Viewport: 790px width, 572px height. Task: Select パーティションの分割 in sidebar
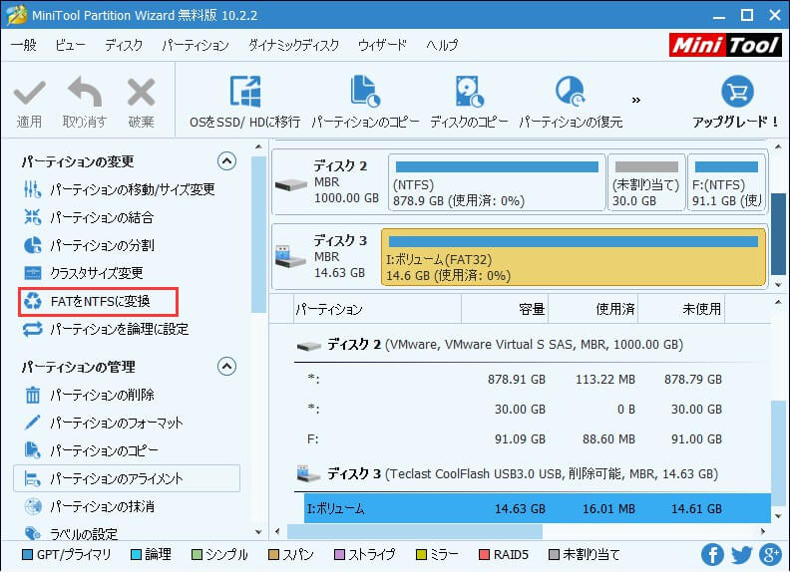coord(89,245)
